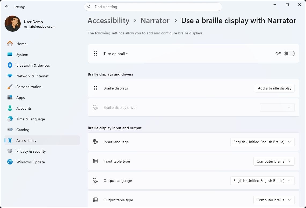Click the Find a setting search box
Image resolution: width=306 pixels, height=208 pixels.
(153, 7)
